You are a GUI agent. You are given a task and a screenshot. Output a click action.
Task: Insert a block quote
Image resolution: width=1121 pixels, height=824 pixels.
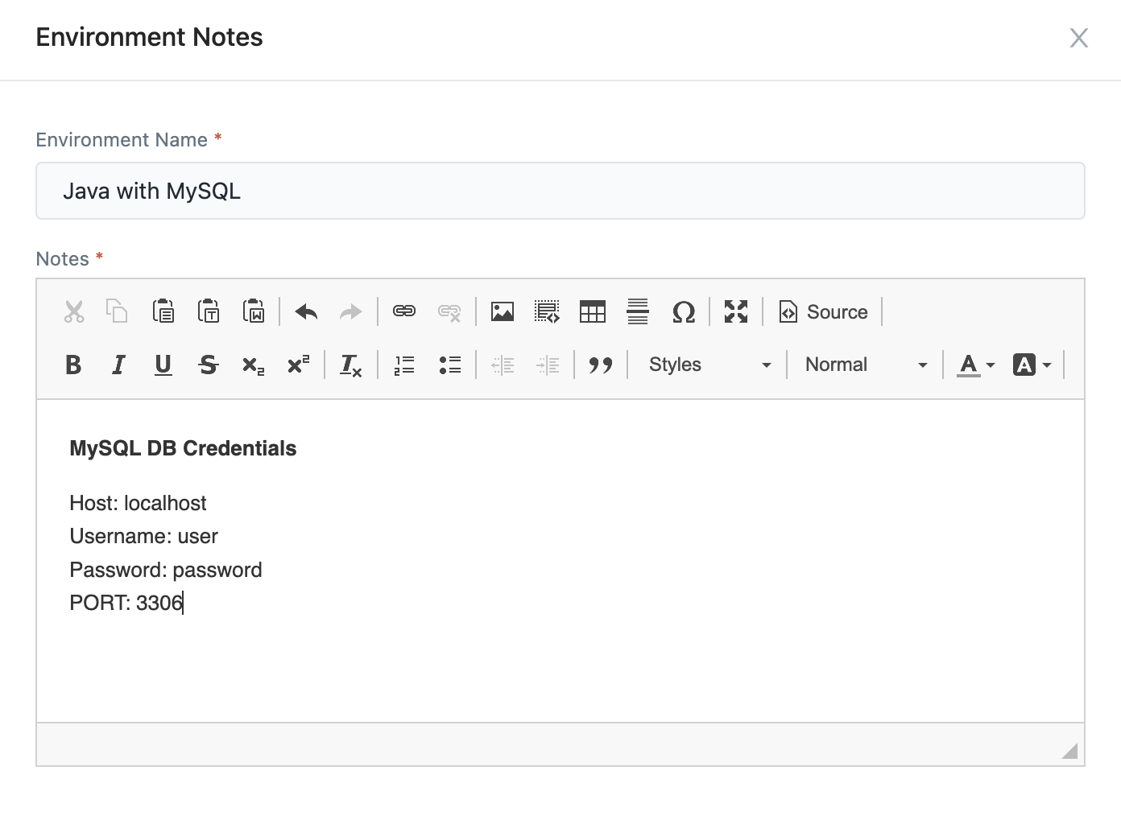pos(601,364)
